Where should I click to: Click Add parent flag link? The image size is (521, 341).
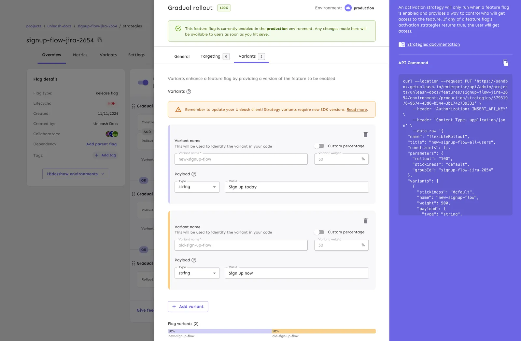pyautogui.click(x=101, y=144)
